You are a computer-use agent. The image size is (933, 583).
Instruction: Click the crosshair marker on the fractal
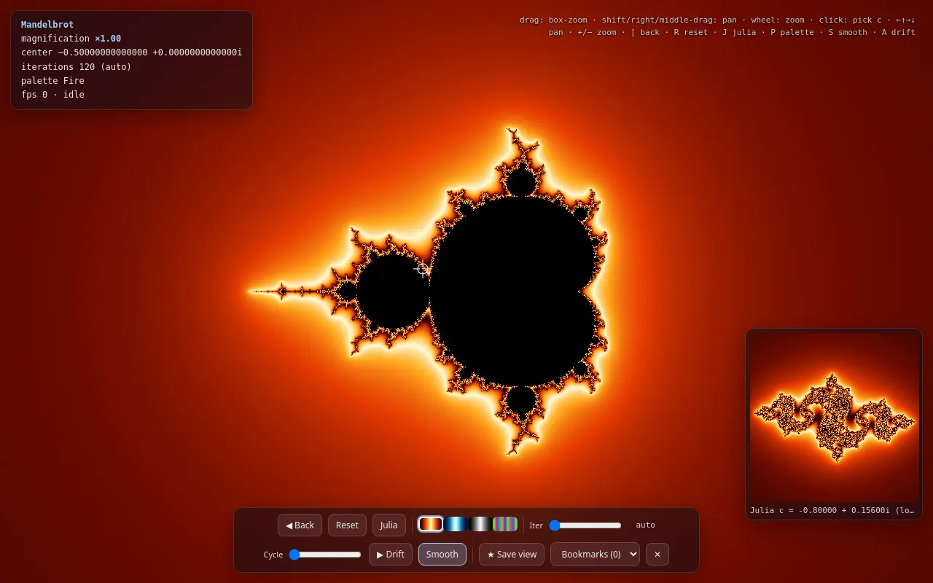tap(423, 269)
